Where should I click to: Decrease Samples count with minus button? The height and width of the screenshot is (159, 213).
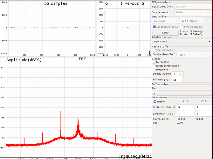coord(203,12)
